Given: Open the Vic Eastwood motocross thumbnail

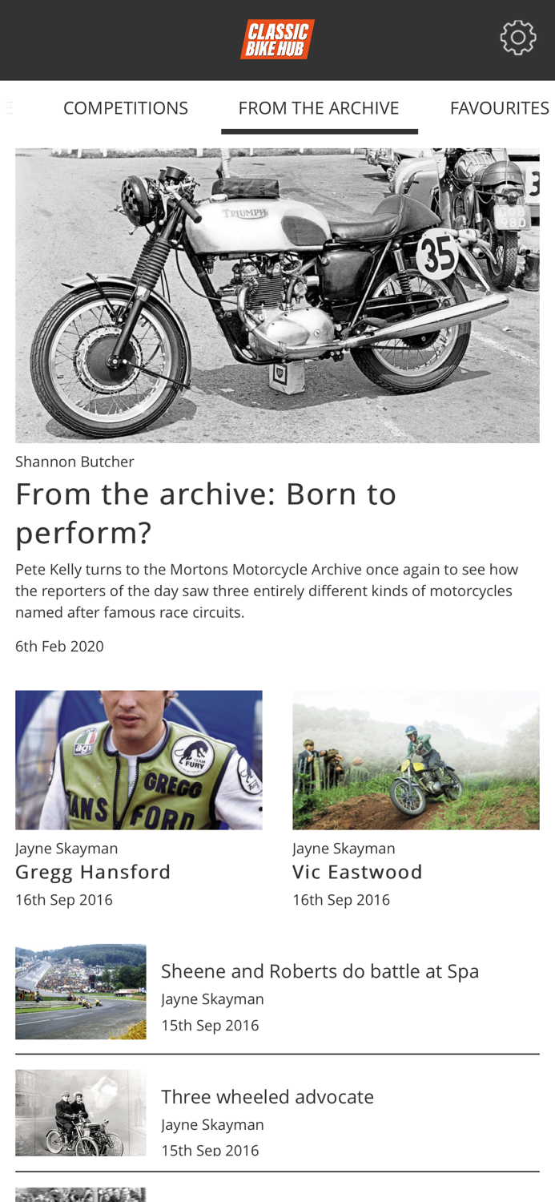Looking at the screenshot, I should tap(416, 760).
